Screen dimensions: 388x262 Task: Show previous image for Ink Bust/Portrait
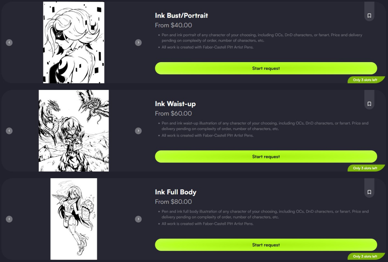click(x=9, y=42)
